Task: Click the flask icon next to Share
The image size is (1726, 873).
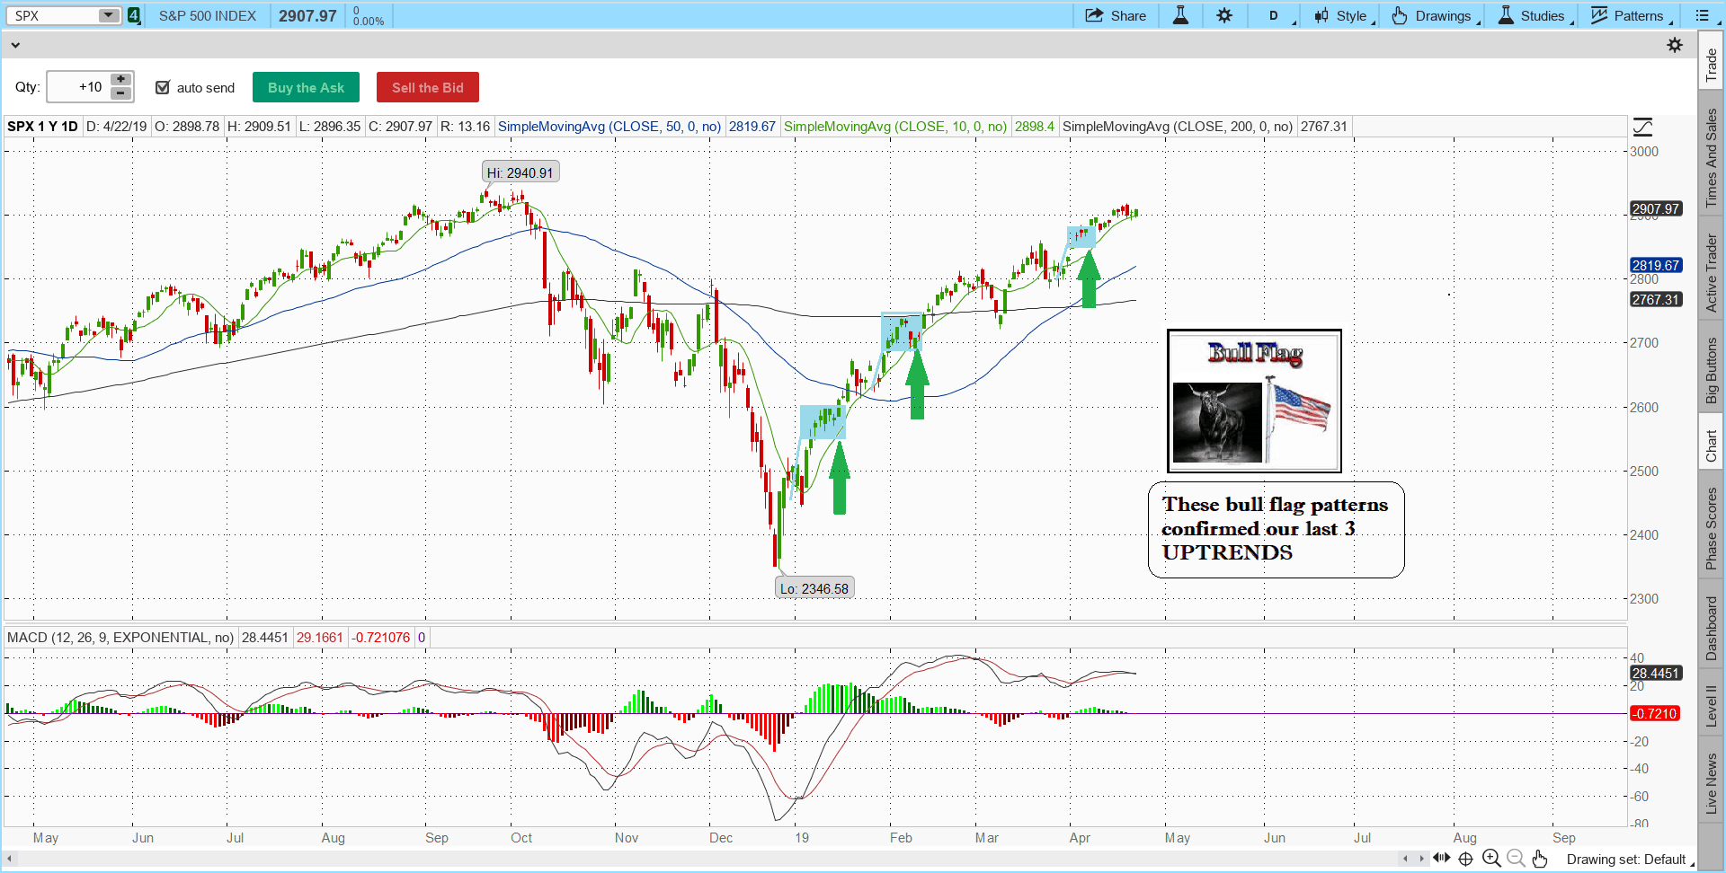Action: click(1180, 16)
